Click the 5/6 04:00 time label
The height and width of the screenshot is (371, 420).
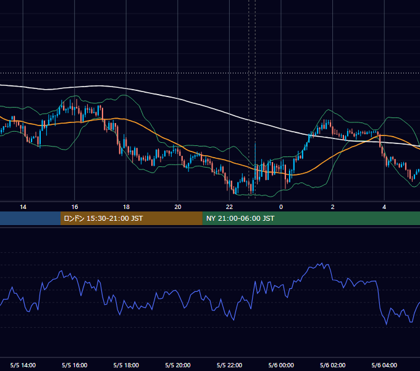(384, 365)
